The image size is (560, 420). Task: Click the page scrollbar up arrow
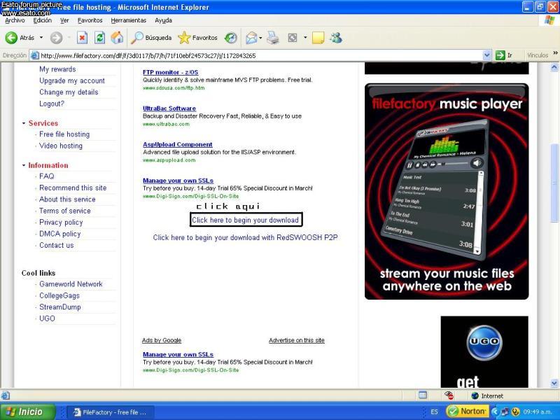[554, 66]
